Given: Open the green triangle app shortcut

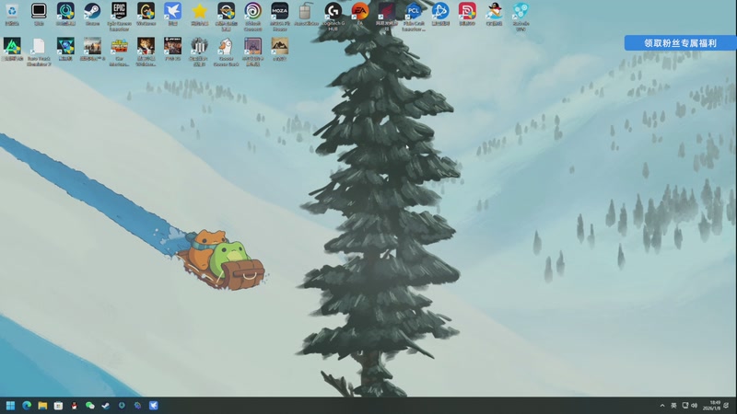Looking at the screenshot, I should pos(12,50).
